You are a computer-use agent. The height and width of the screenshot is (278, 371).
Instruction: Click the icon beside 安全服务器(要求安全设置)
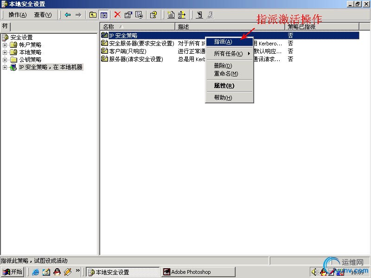104,43
